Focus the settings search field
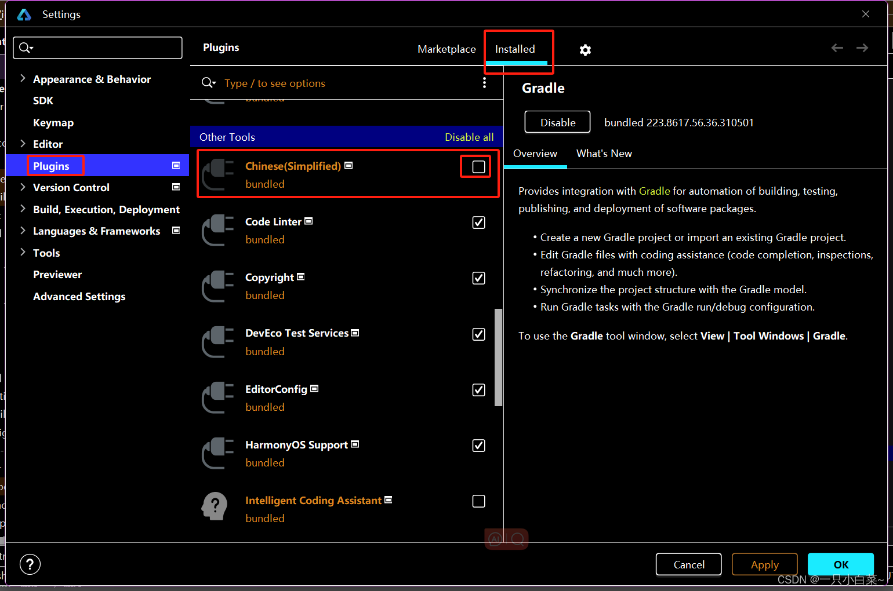The width and height of the screenshot is (893, 591). [x=97, y=48]
